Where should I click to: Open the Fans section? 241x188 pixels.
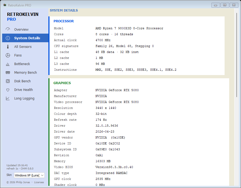[25, 55]
